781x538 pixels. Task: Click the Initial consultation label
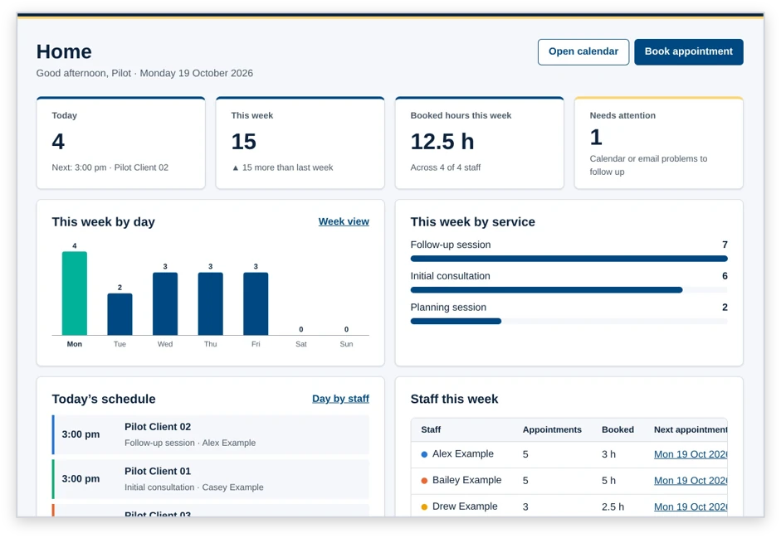coord(451,276)
